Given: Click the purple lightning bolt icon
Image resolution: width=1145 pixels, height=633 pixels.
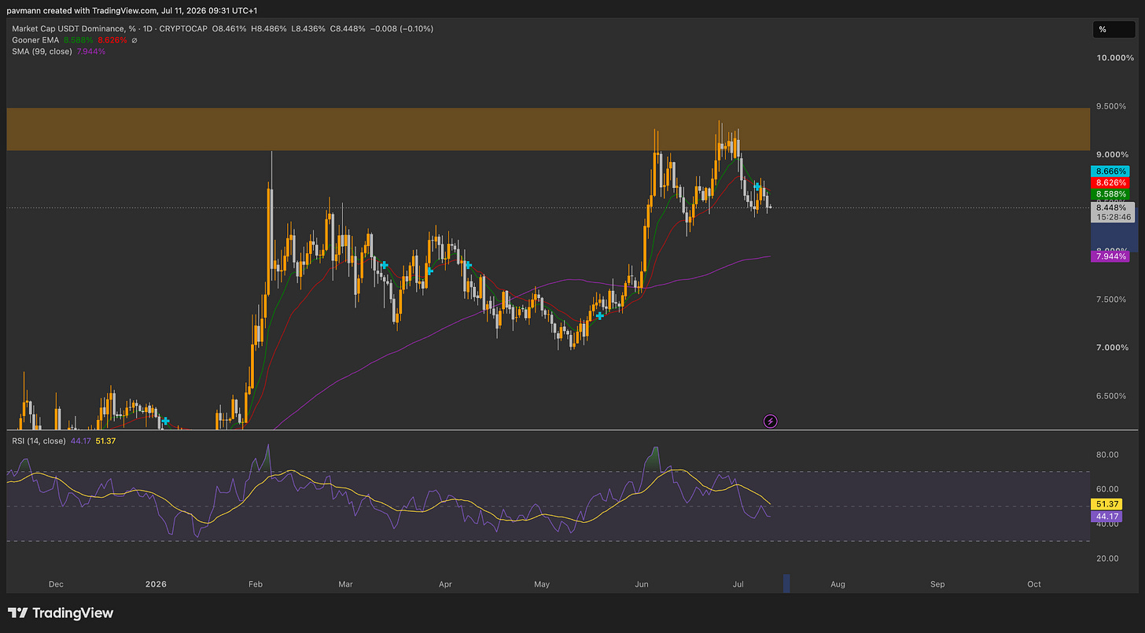Looking at the screenshot, I should [771, 421].
